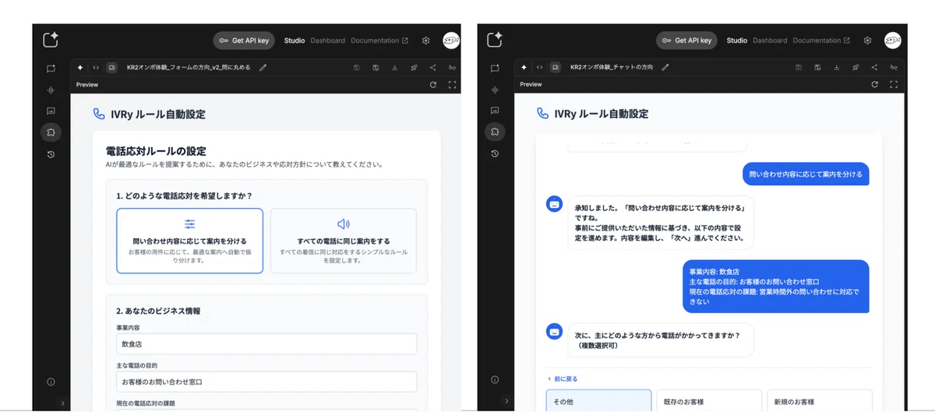Click the 主な電話の目的 input field

[x=266, y=382]
